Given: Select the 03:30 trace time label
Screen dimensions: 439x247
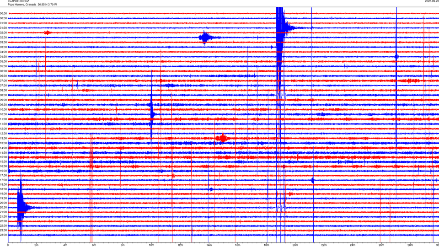Looking at the screenshot, I should click(x=4, y=47).
